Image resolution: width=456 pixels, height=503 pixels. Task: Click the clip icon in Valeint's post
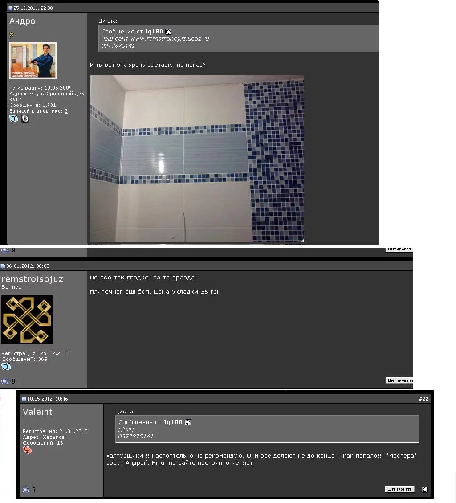pos(34,490)
